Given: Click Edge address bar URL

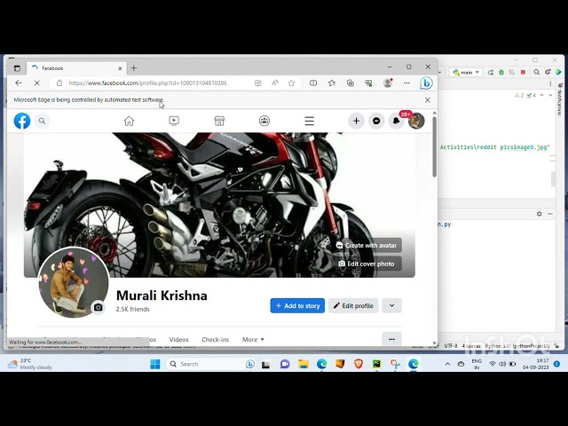Looking at the screenshot, I should point(148,83).
